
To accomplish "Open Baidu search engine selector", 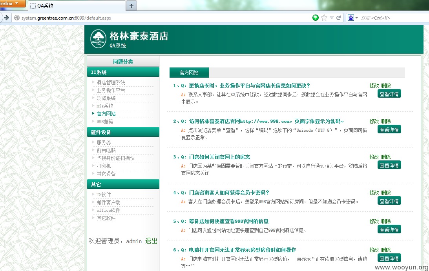I will (352, 18).
